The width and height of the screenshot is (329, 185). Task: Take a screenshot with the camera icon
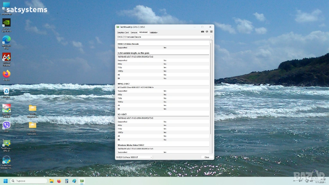pos(202,32)
